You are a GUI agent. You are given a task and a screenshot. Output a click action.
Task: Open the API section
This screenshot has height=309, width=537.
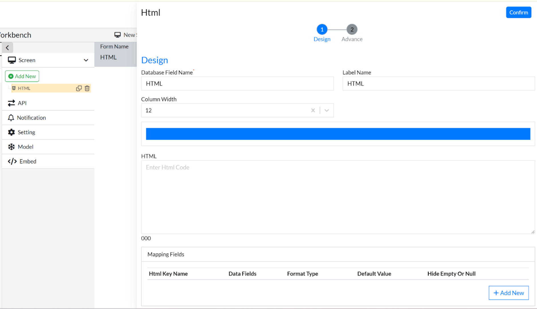22,103
